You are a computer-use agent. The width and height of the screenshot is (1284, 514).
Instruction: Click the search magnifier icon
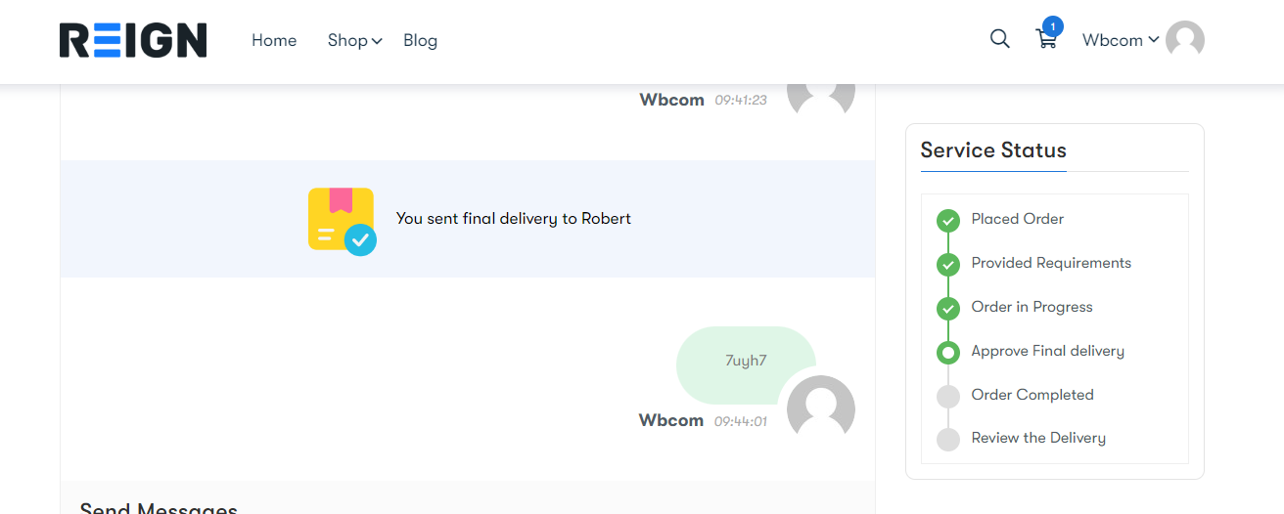999,39
